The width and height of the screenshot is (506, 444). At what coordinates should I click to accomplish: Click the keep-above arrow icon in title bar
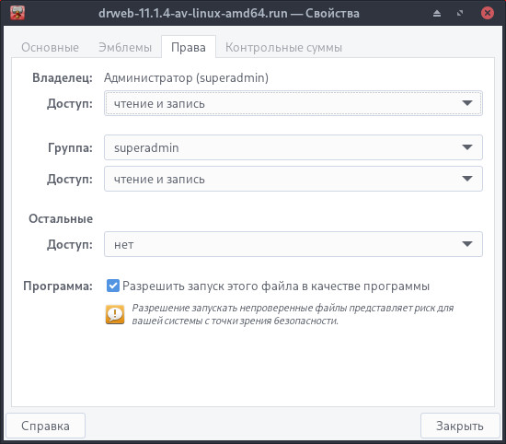coord(437,13)
